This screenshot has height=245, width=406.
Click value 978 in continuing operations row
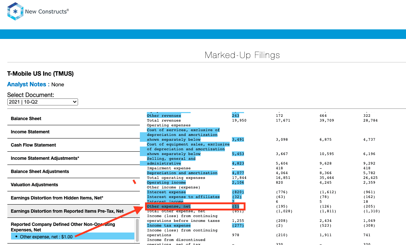point(236,235)
